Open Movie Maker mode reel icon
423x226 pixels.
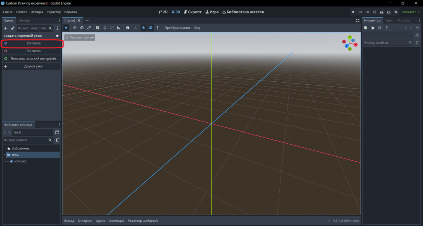[396, 12]
